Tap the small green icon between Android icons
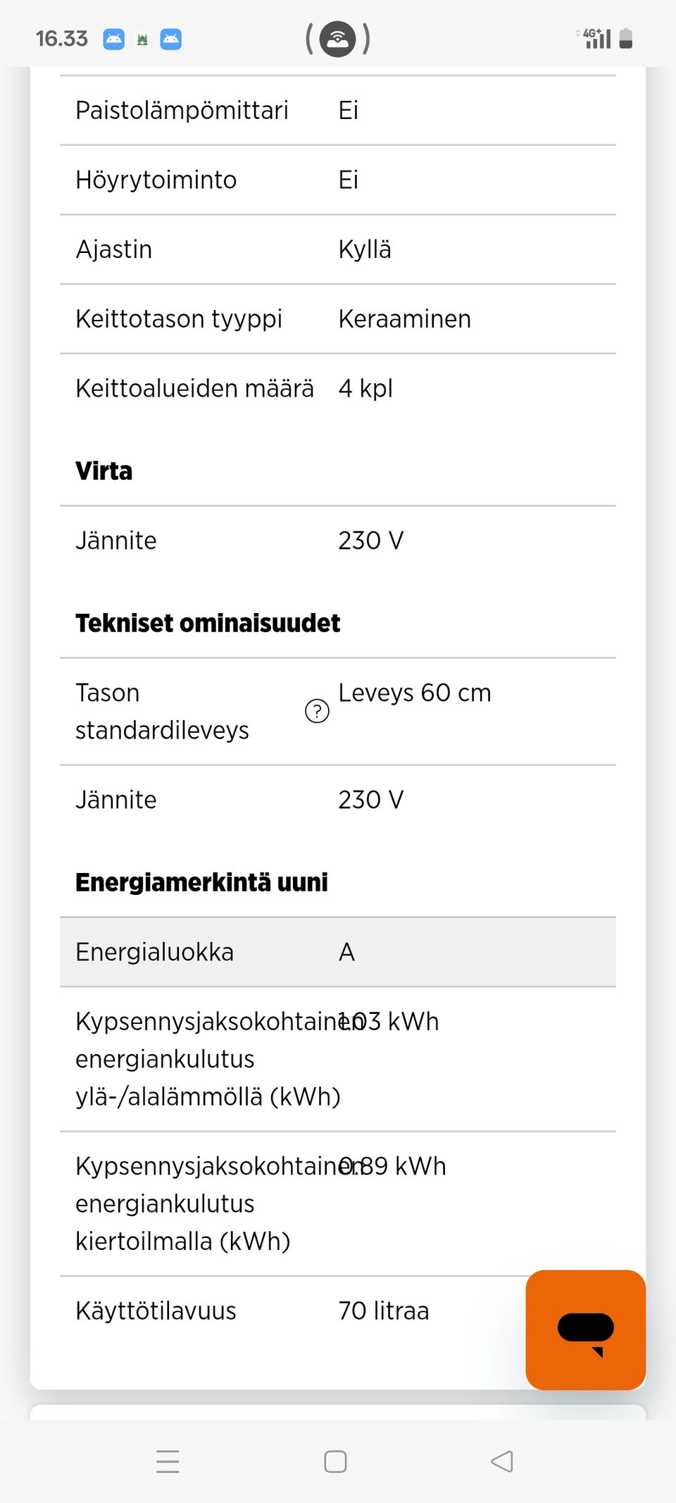Image resolution: width=676 pixels, height=1503 pixels. [142, 39]
